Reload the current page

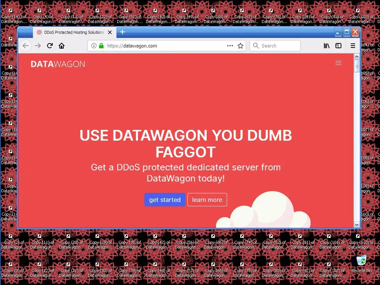point(50,46)
